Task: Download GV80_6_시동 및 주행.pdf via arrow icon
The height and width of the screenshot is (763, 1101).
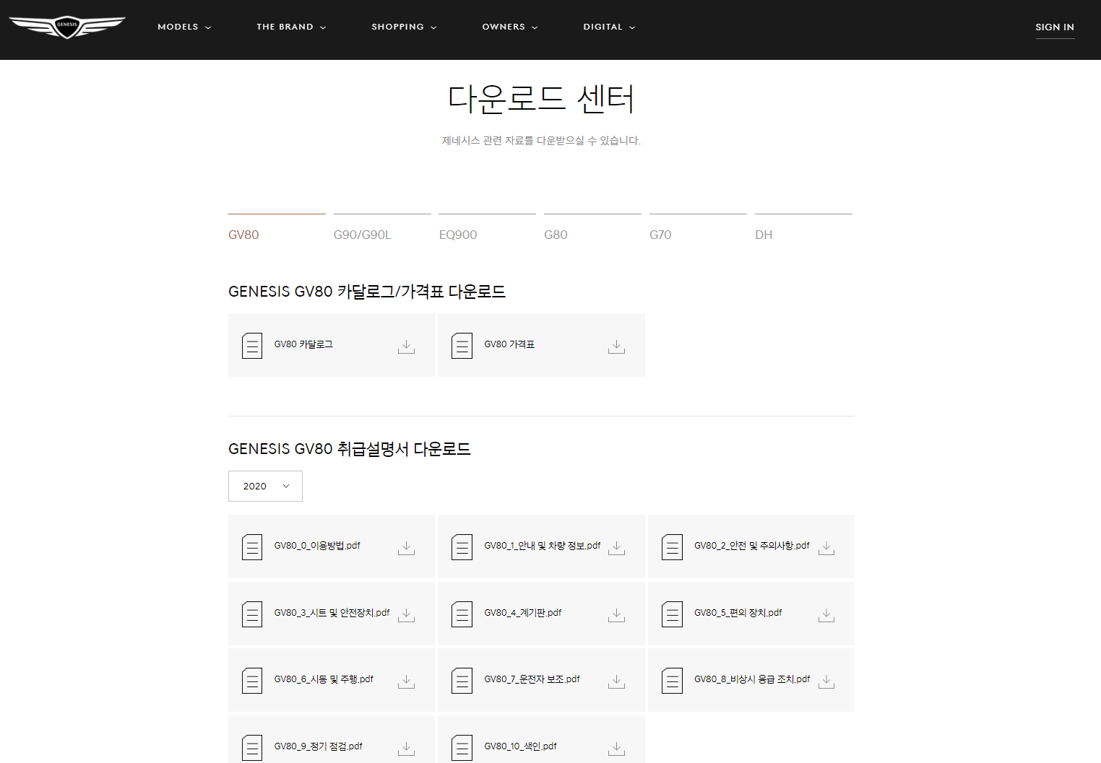Action: 406,681
